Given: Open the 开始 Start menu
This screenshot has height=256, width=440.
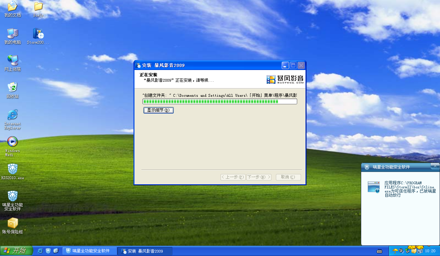Looking at the screenshot, I should (17, 251).
